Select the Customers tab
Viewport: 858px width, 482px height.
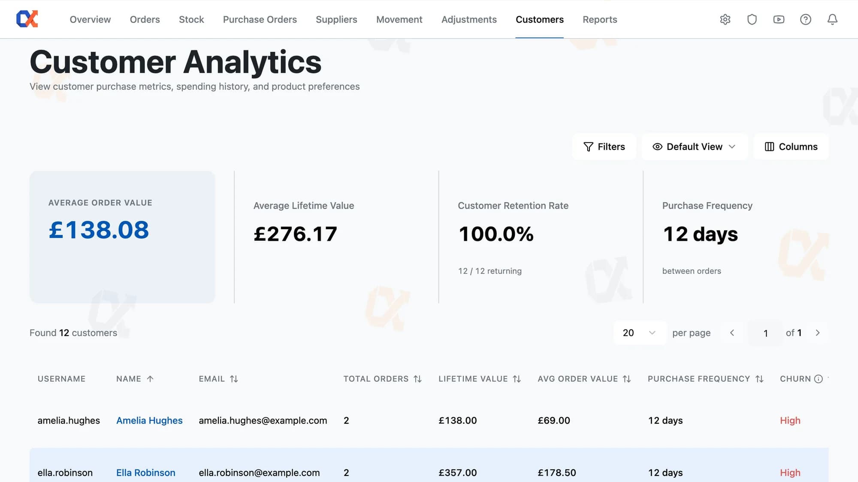[540, 19]
